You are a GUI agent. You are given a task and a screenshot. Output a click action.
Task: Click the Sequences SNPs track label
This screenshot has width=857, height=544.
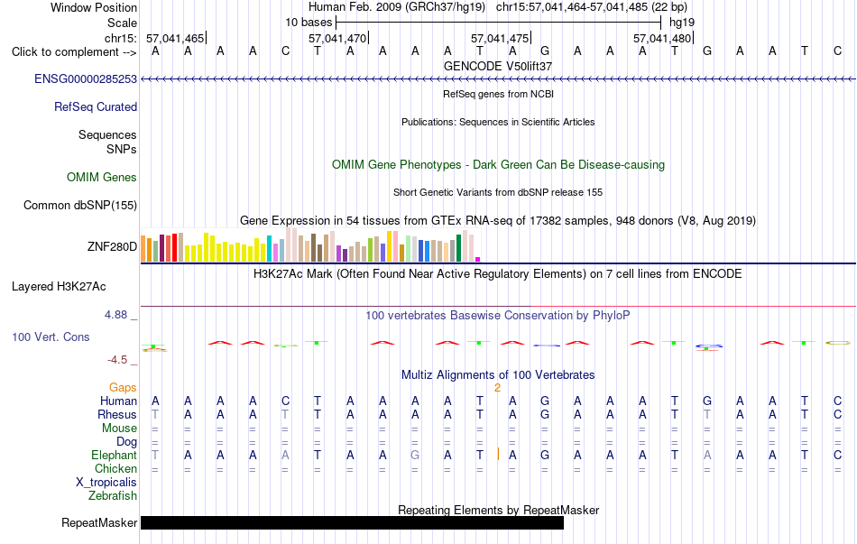(107, 143)
